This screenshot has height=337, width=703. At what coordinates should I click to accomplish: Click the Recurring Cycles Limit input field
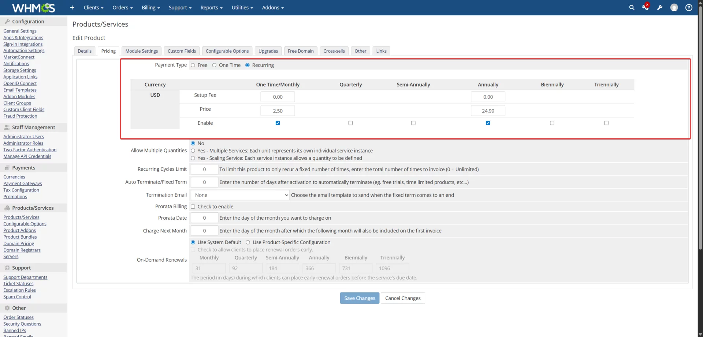204,169
